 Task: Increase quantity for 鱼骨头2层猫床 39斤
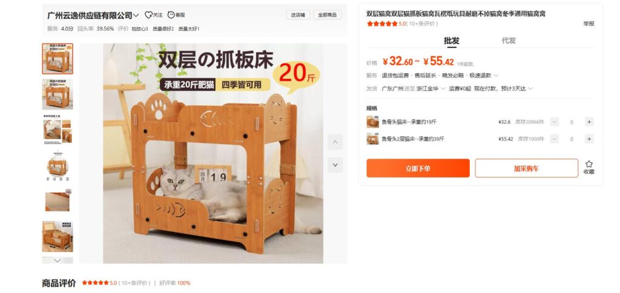pos(589,139)
